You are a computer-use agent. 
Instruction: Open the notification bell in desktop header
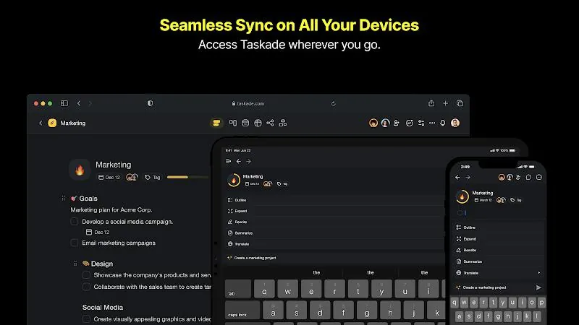tap(442, 123)
